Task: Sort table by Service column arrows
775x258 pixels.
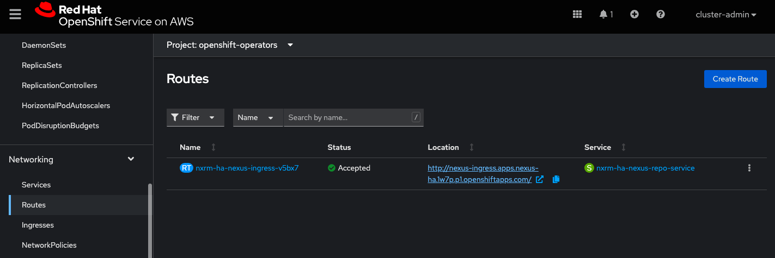Action: click(x=624, y=148)
